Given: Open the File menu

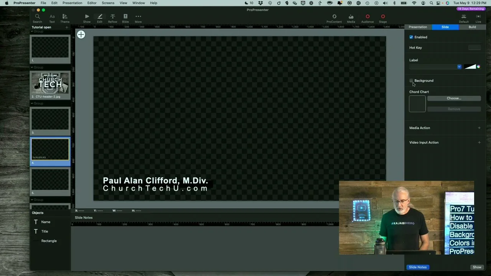Looking at the screenshot, I should pos(43,3).
